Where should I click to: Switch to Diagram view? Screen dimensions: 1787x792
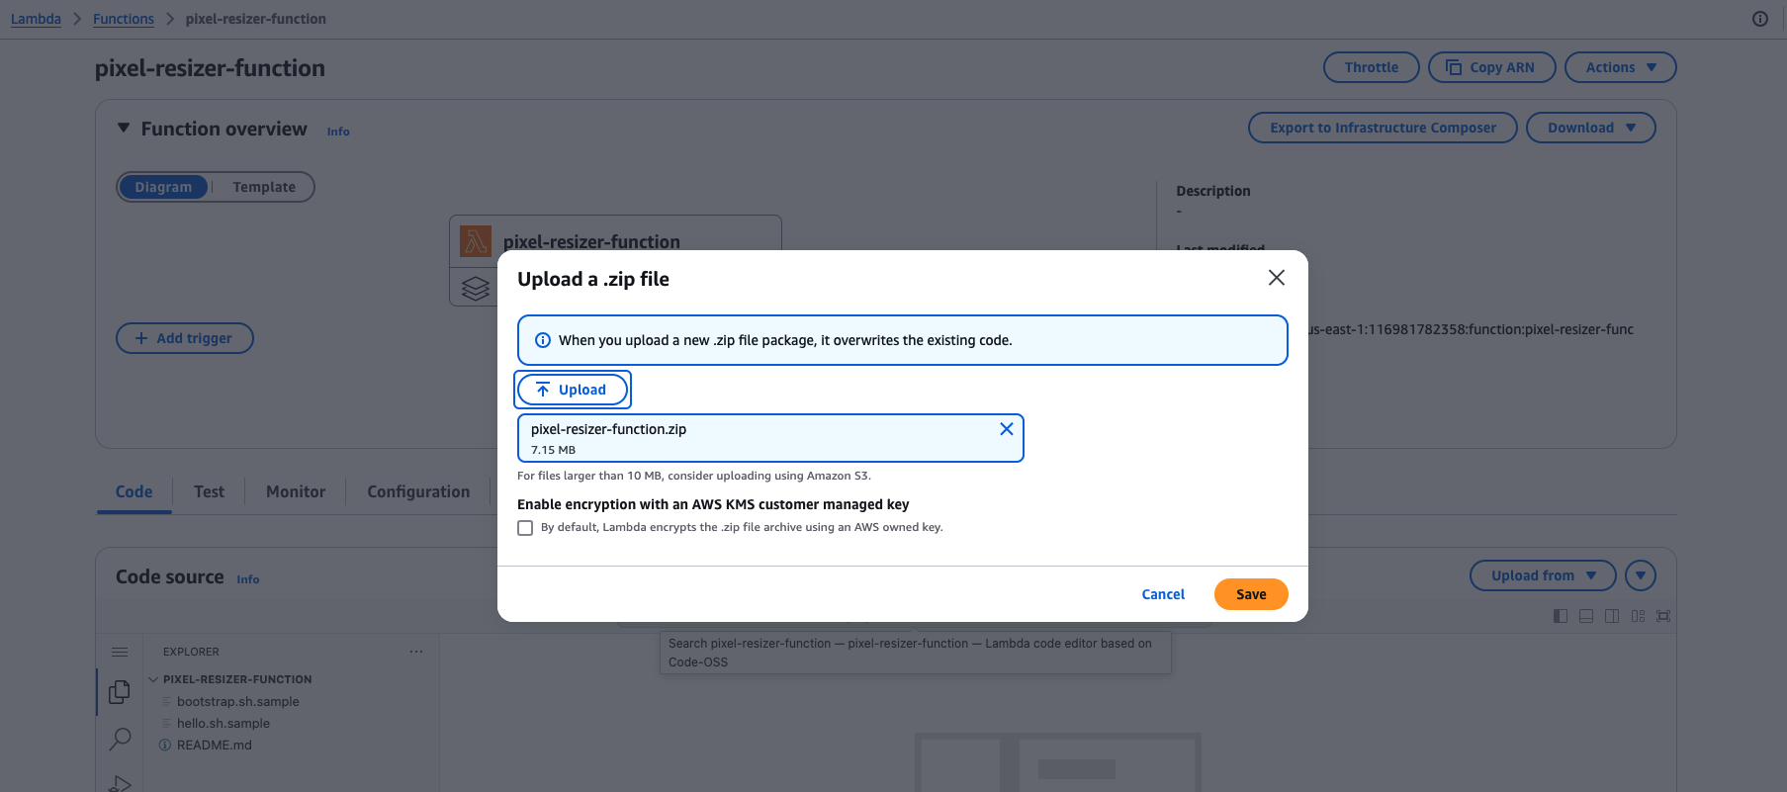click(163, 187)
